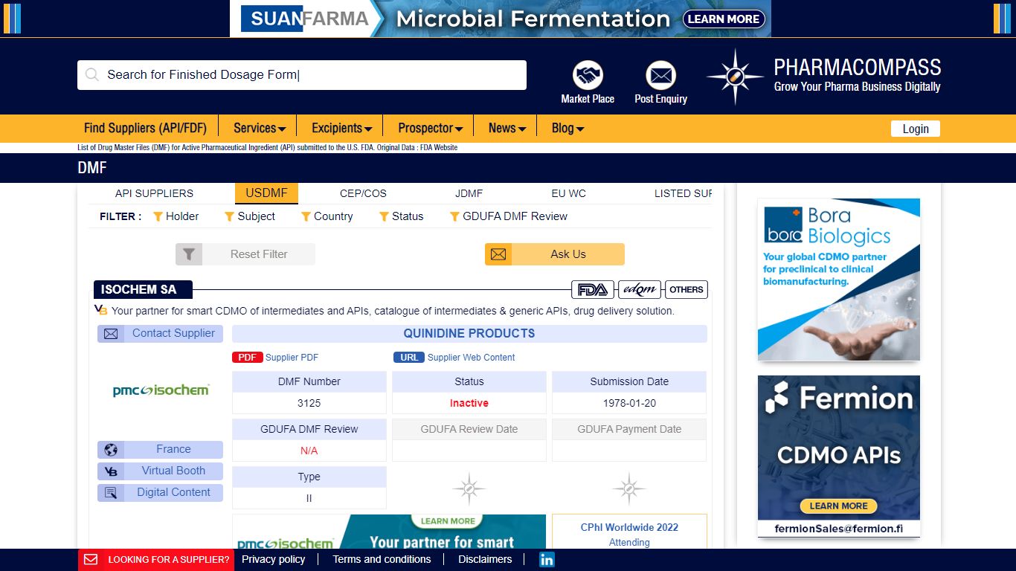
Task: Click the Ask Us button
Action: (x=555, y=254)
